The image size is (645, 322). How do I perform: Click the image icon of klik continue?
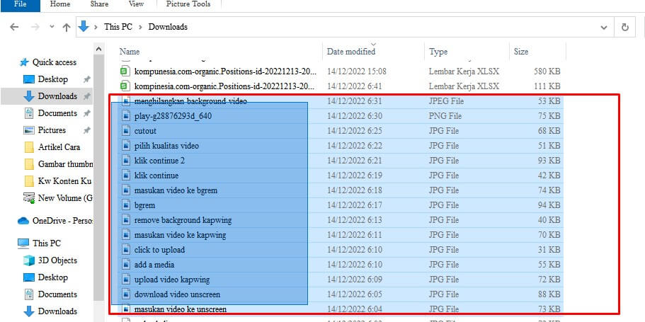126,176
